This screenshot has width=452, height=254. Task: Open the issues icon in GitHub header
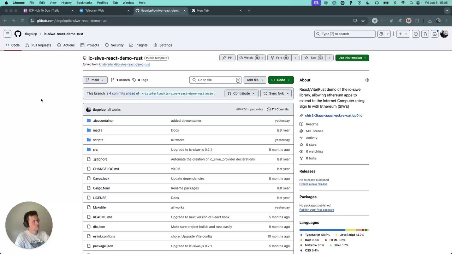416,34
